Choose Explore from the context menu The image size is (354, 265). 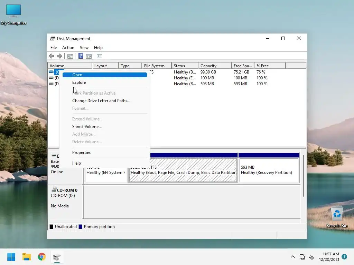105,82
